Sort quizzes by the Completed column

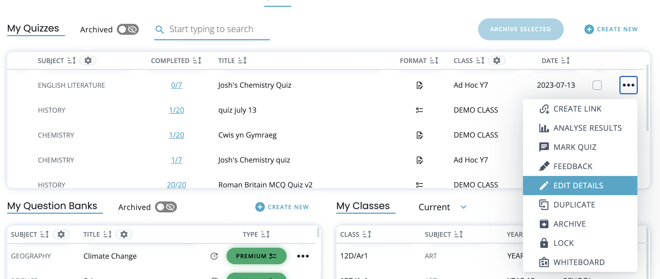pos(197,61)
